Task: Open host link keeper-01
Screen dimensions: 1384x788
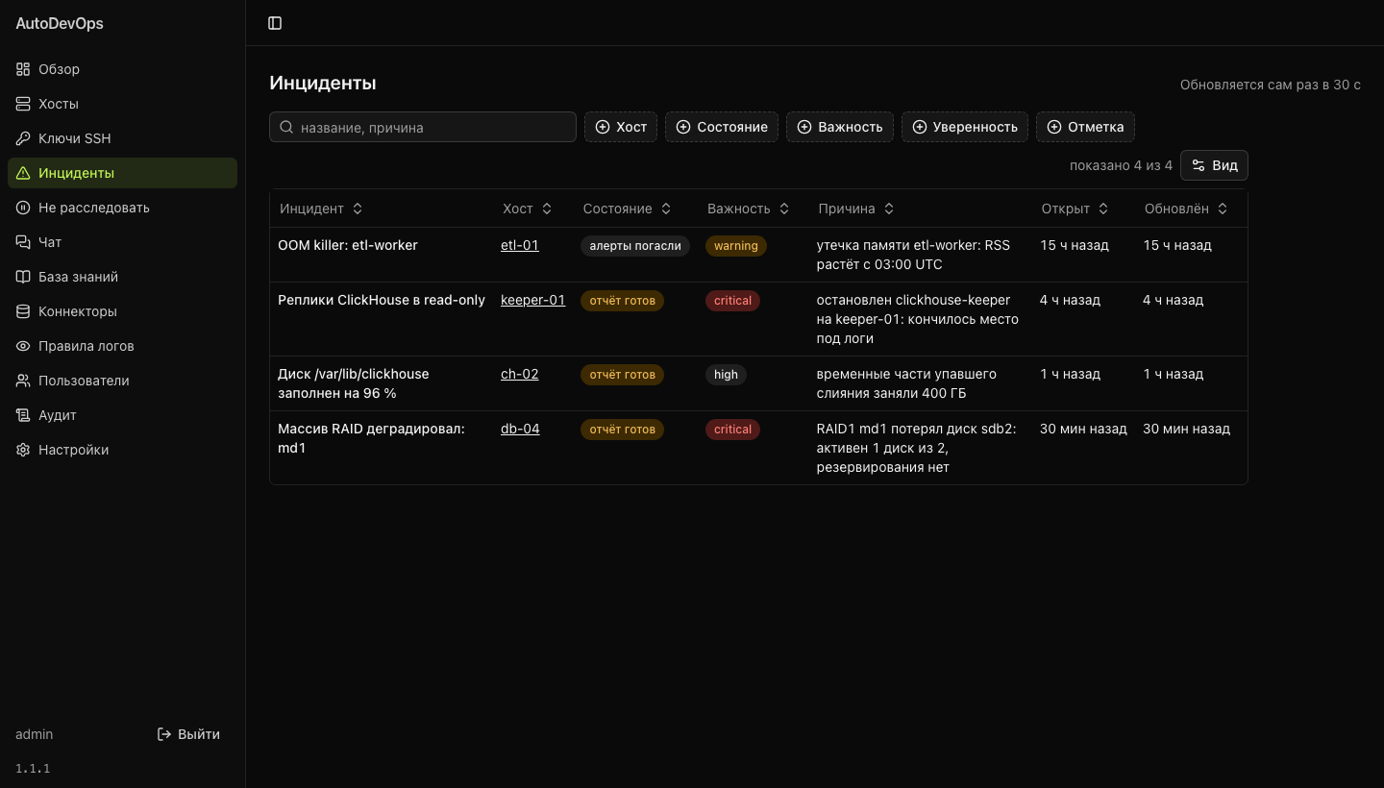Action: coord(532,300)
